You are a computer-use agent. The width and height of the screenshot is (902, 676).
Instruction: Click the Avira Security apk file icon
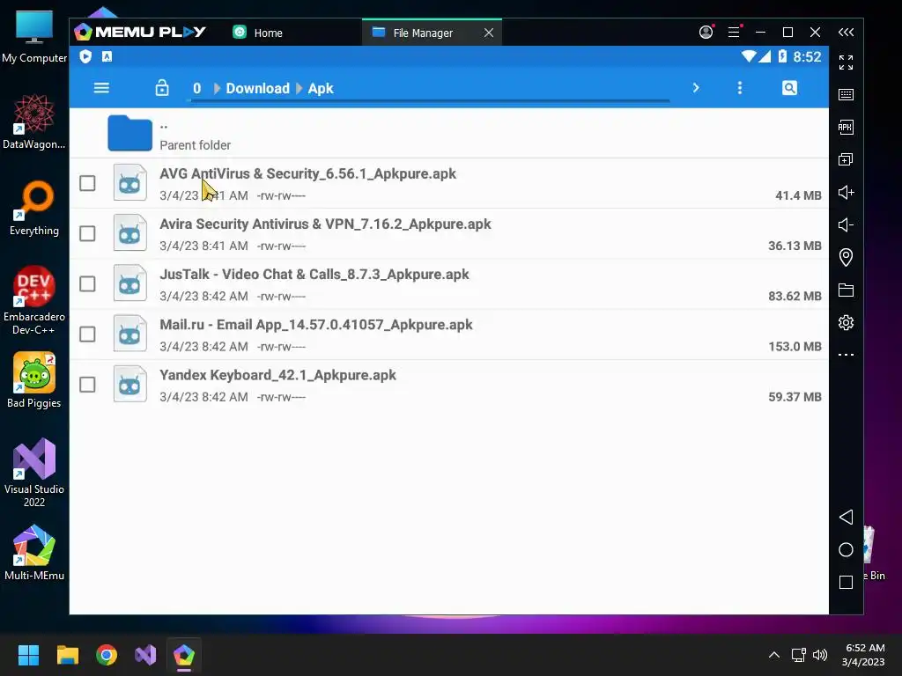pyautogui.click(x=130, y=232)
